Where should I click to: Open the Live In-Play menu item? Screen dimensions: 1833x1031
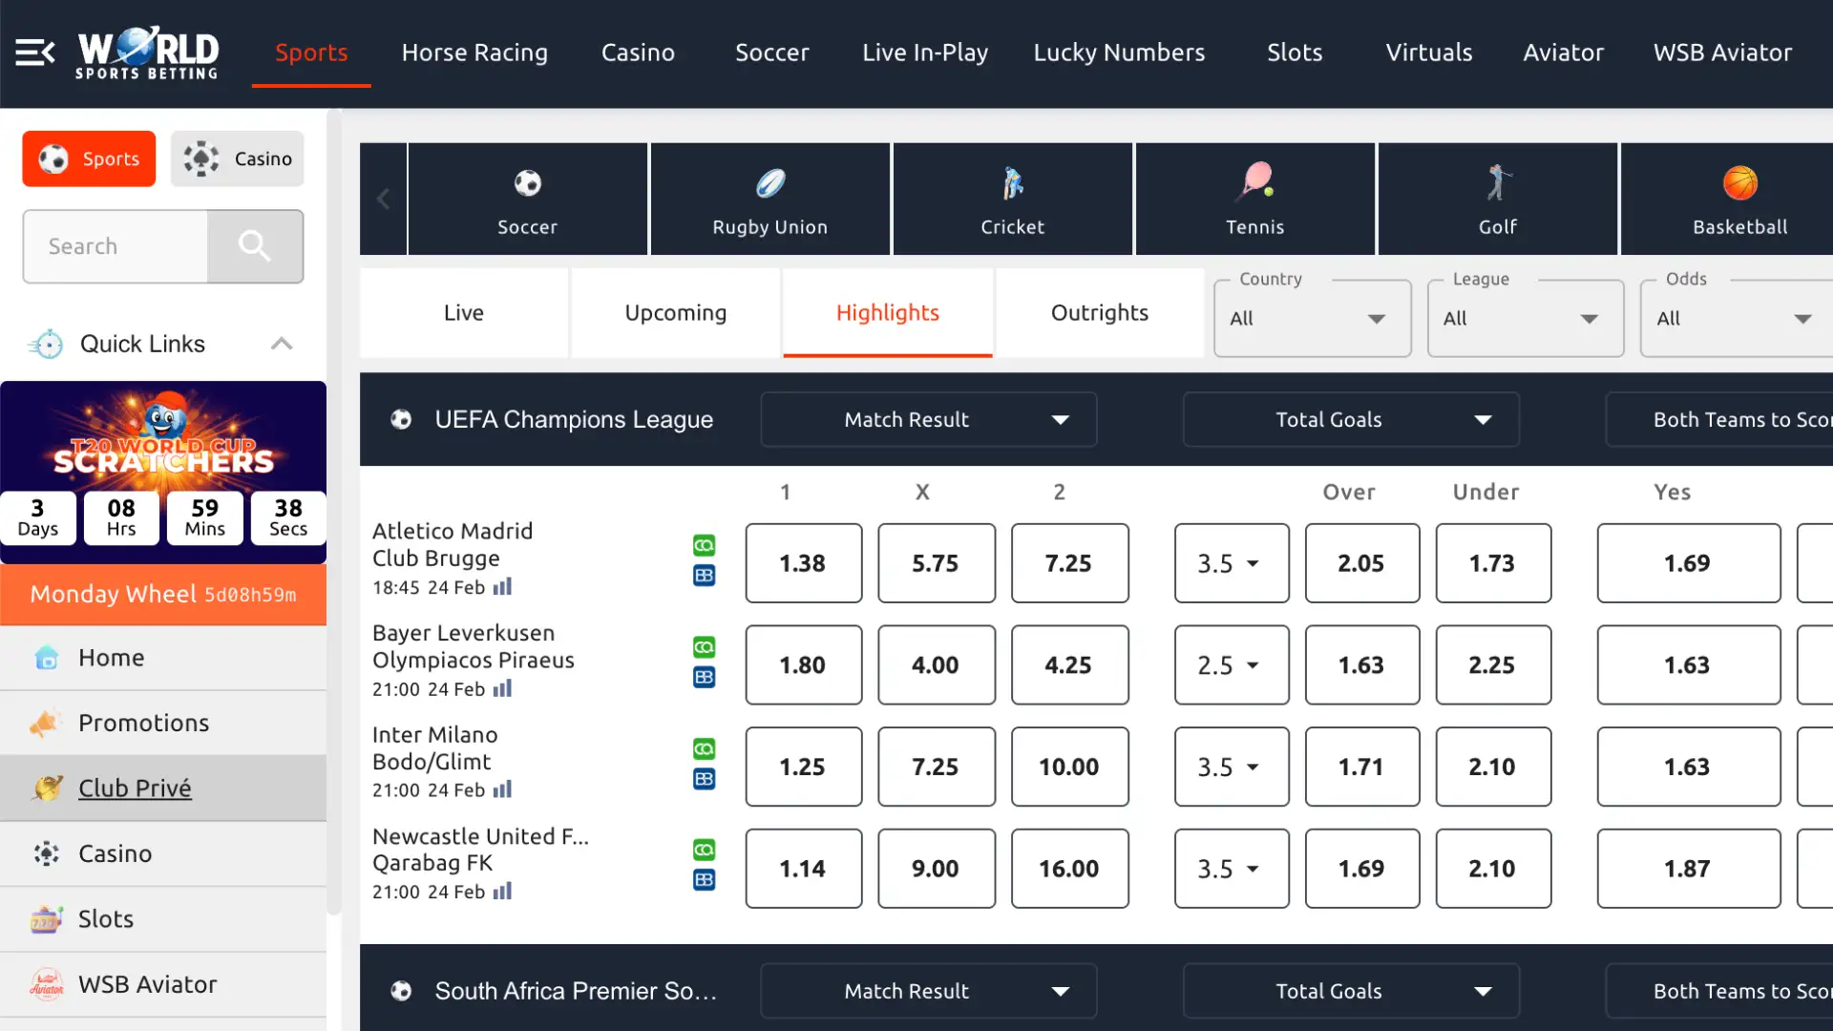tap(924, 53)
